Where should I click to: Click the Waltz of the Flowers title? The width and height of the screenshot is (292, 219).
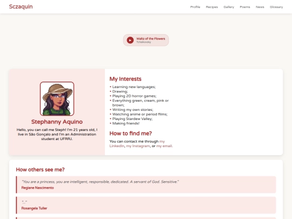click(151, 38)
